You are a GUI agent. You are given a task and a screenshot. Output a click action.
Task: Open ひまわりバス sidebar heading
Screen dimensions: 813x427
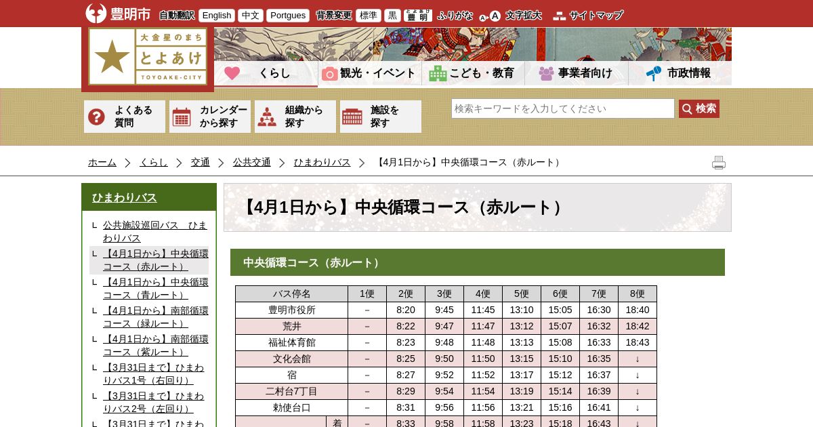coord(125,197)
